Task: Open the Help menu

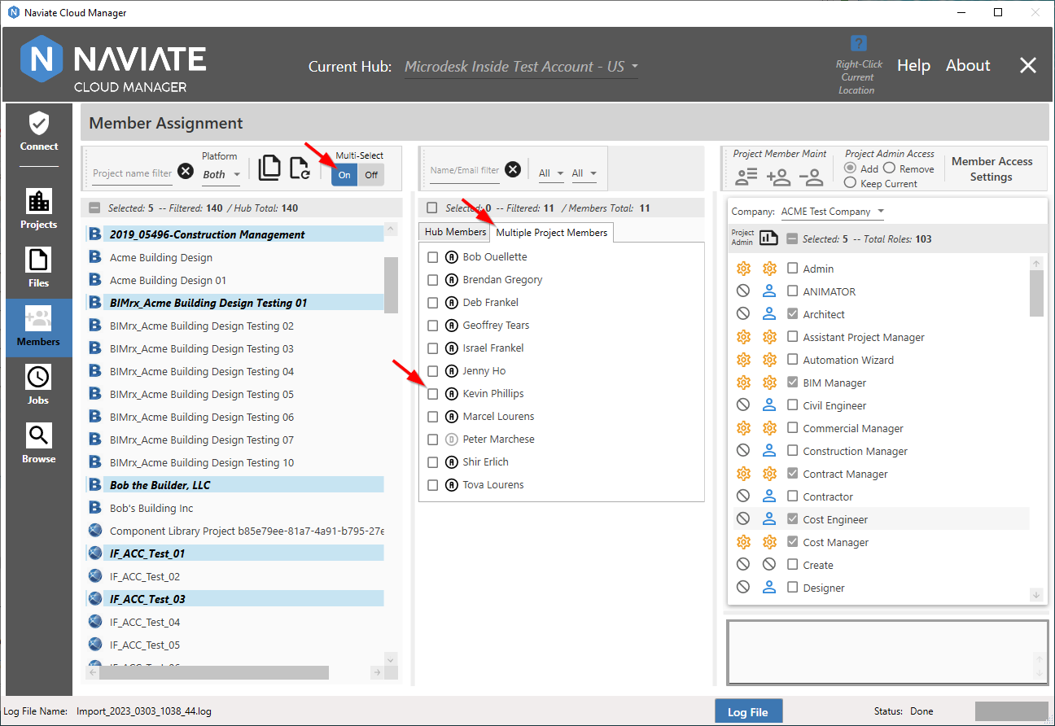Action: click(913, 66)
